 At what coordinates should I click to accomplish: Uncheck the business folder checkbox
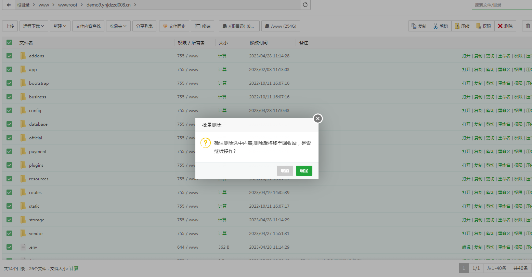coord(9,97)
